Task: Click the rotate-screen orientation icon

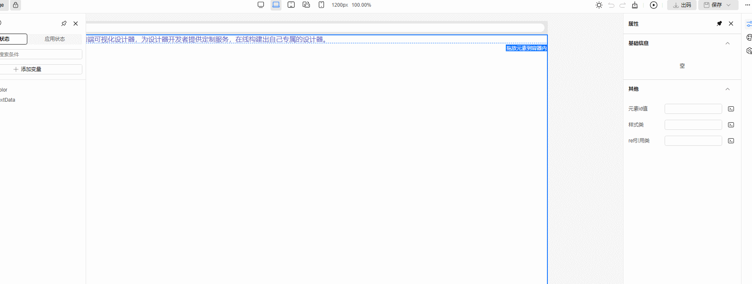Action: coord(306,5)
